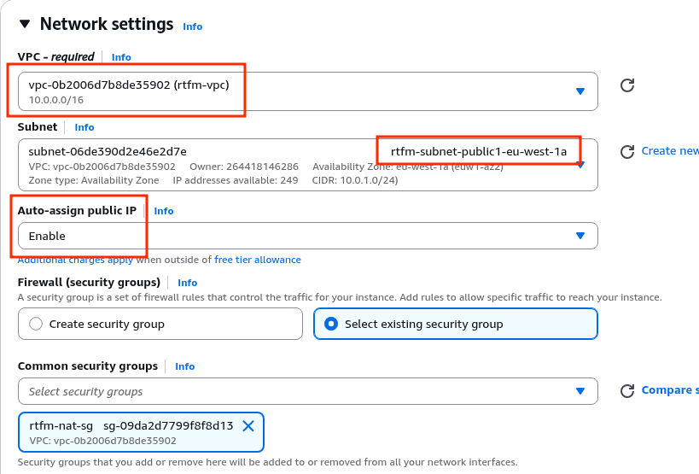Click the refresh icon next to Subnet
The height and width of the screenshot is (474, 699).
(x=626, y=151)
